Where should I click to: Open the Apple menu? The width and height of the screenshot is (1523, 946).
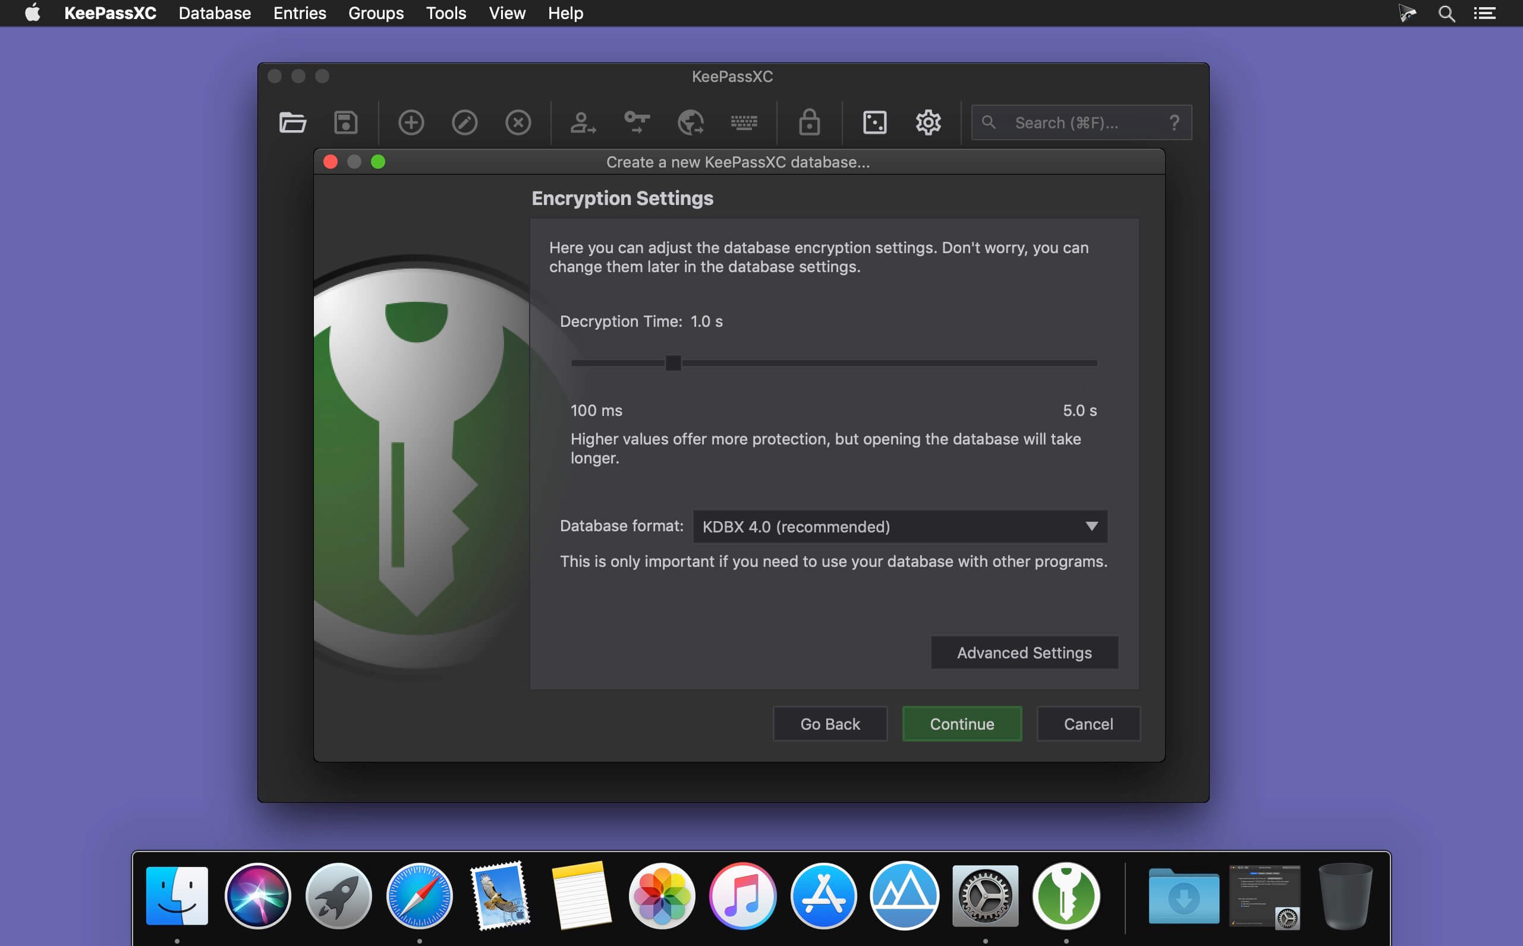[x=33, y=12]
